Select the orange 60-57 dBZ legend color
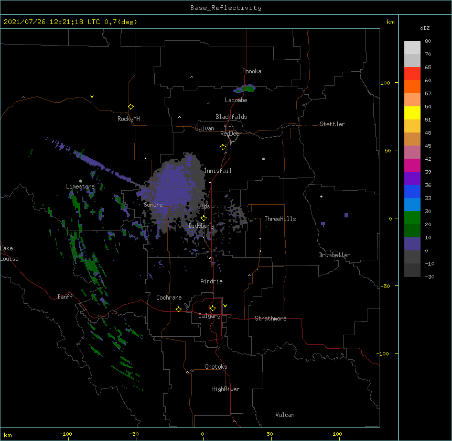 (412, 86)
